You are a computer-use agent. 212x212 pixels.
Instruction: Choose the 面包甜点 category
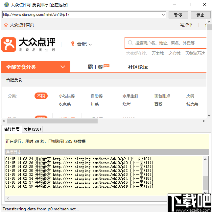tap(162, 96)
